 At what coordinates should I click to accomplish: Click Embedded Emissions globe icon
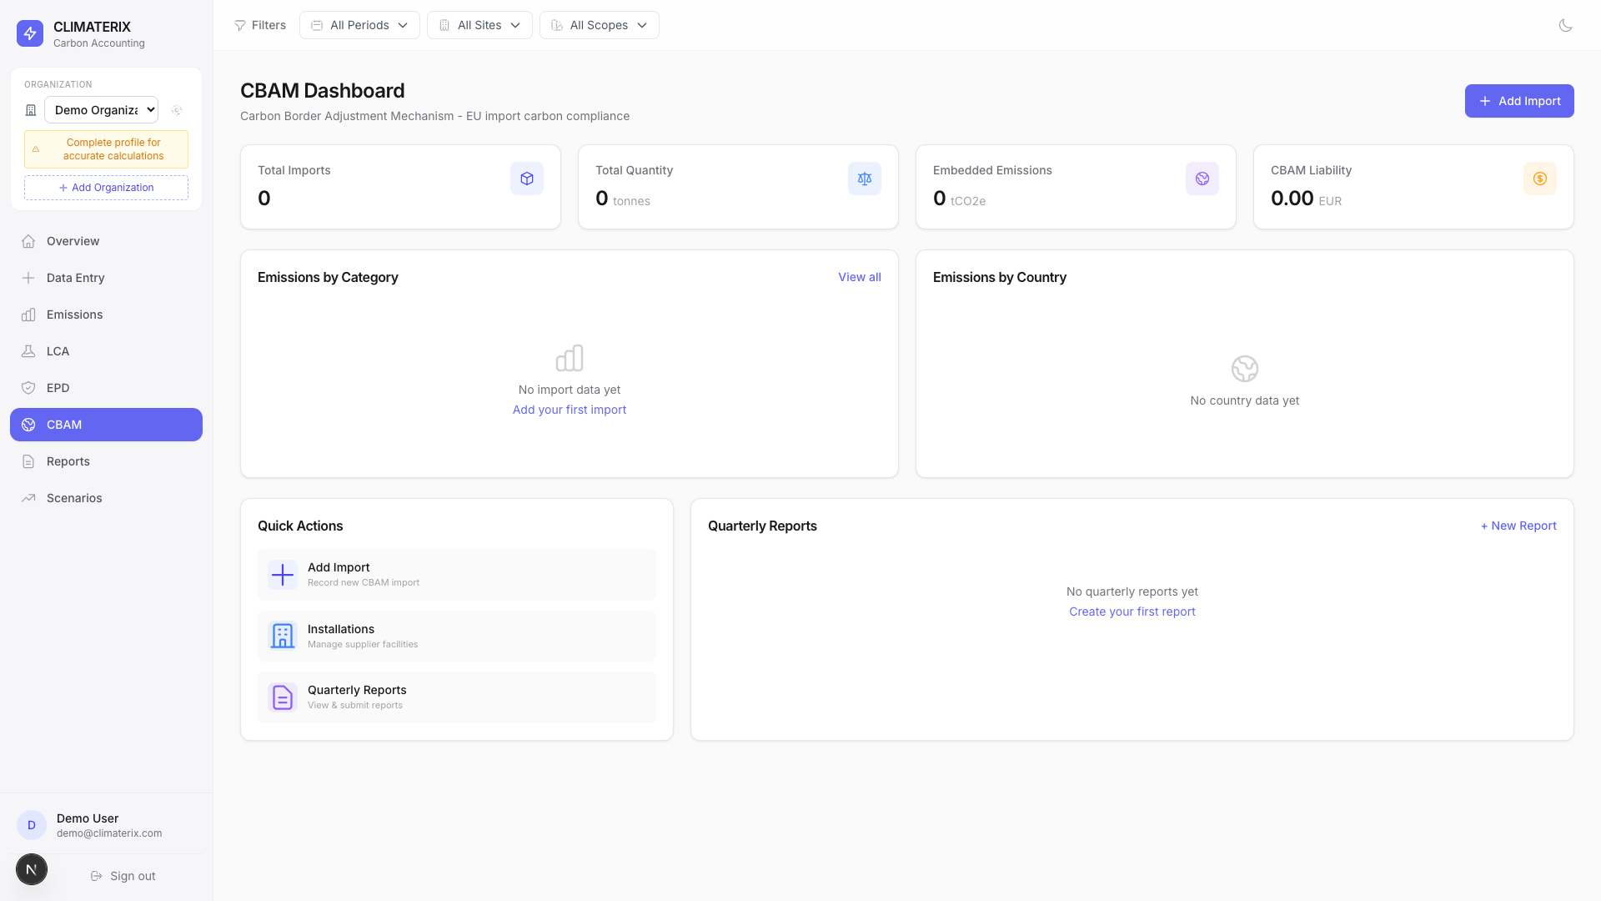[1202, 179]
